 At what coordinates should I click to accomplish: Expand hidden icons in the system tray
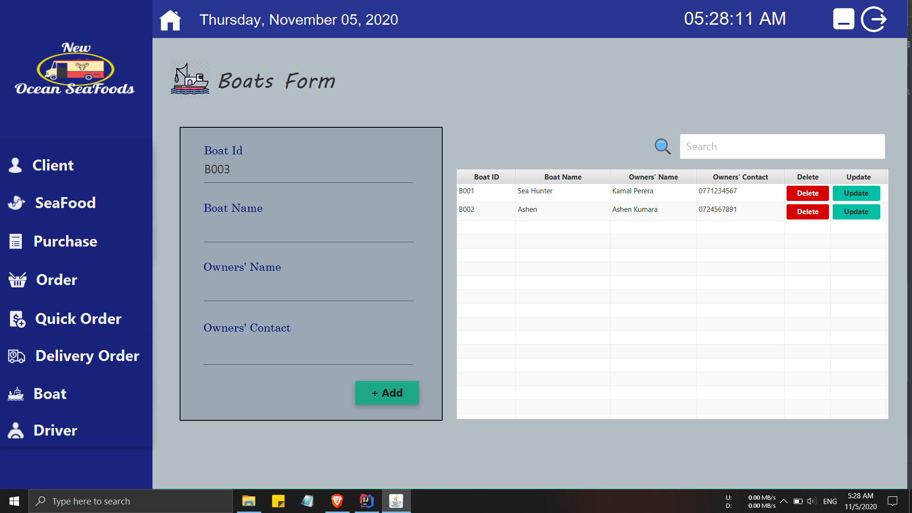pos(784,501)
